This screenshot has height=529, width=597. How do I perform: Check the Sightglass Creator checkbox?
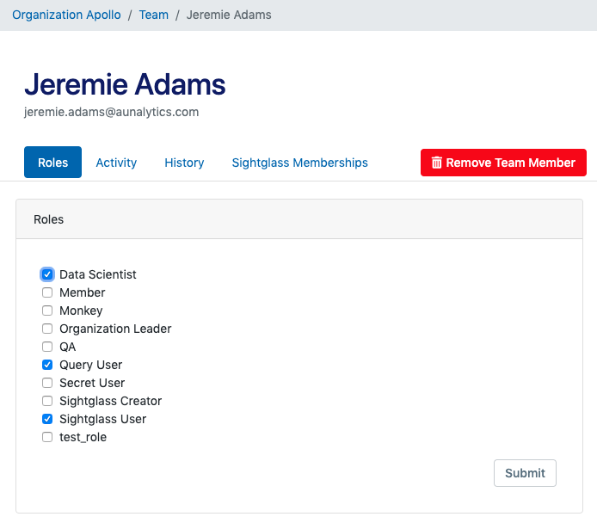click(x=47, y=401)
